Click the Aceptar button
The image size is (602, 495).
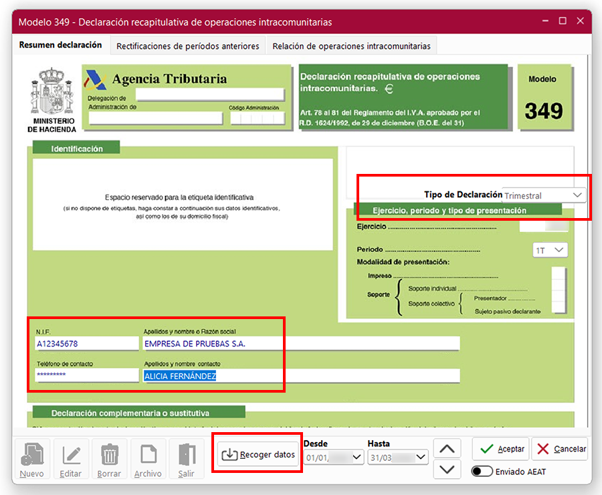[x=500, y=449]
